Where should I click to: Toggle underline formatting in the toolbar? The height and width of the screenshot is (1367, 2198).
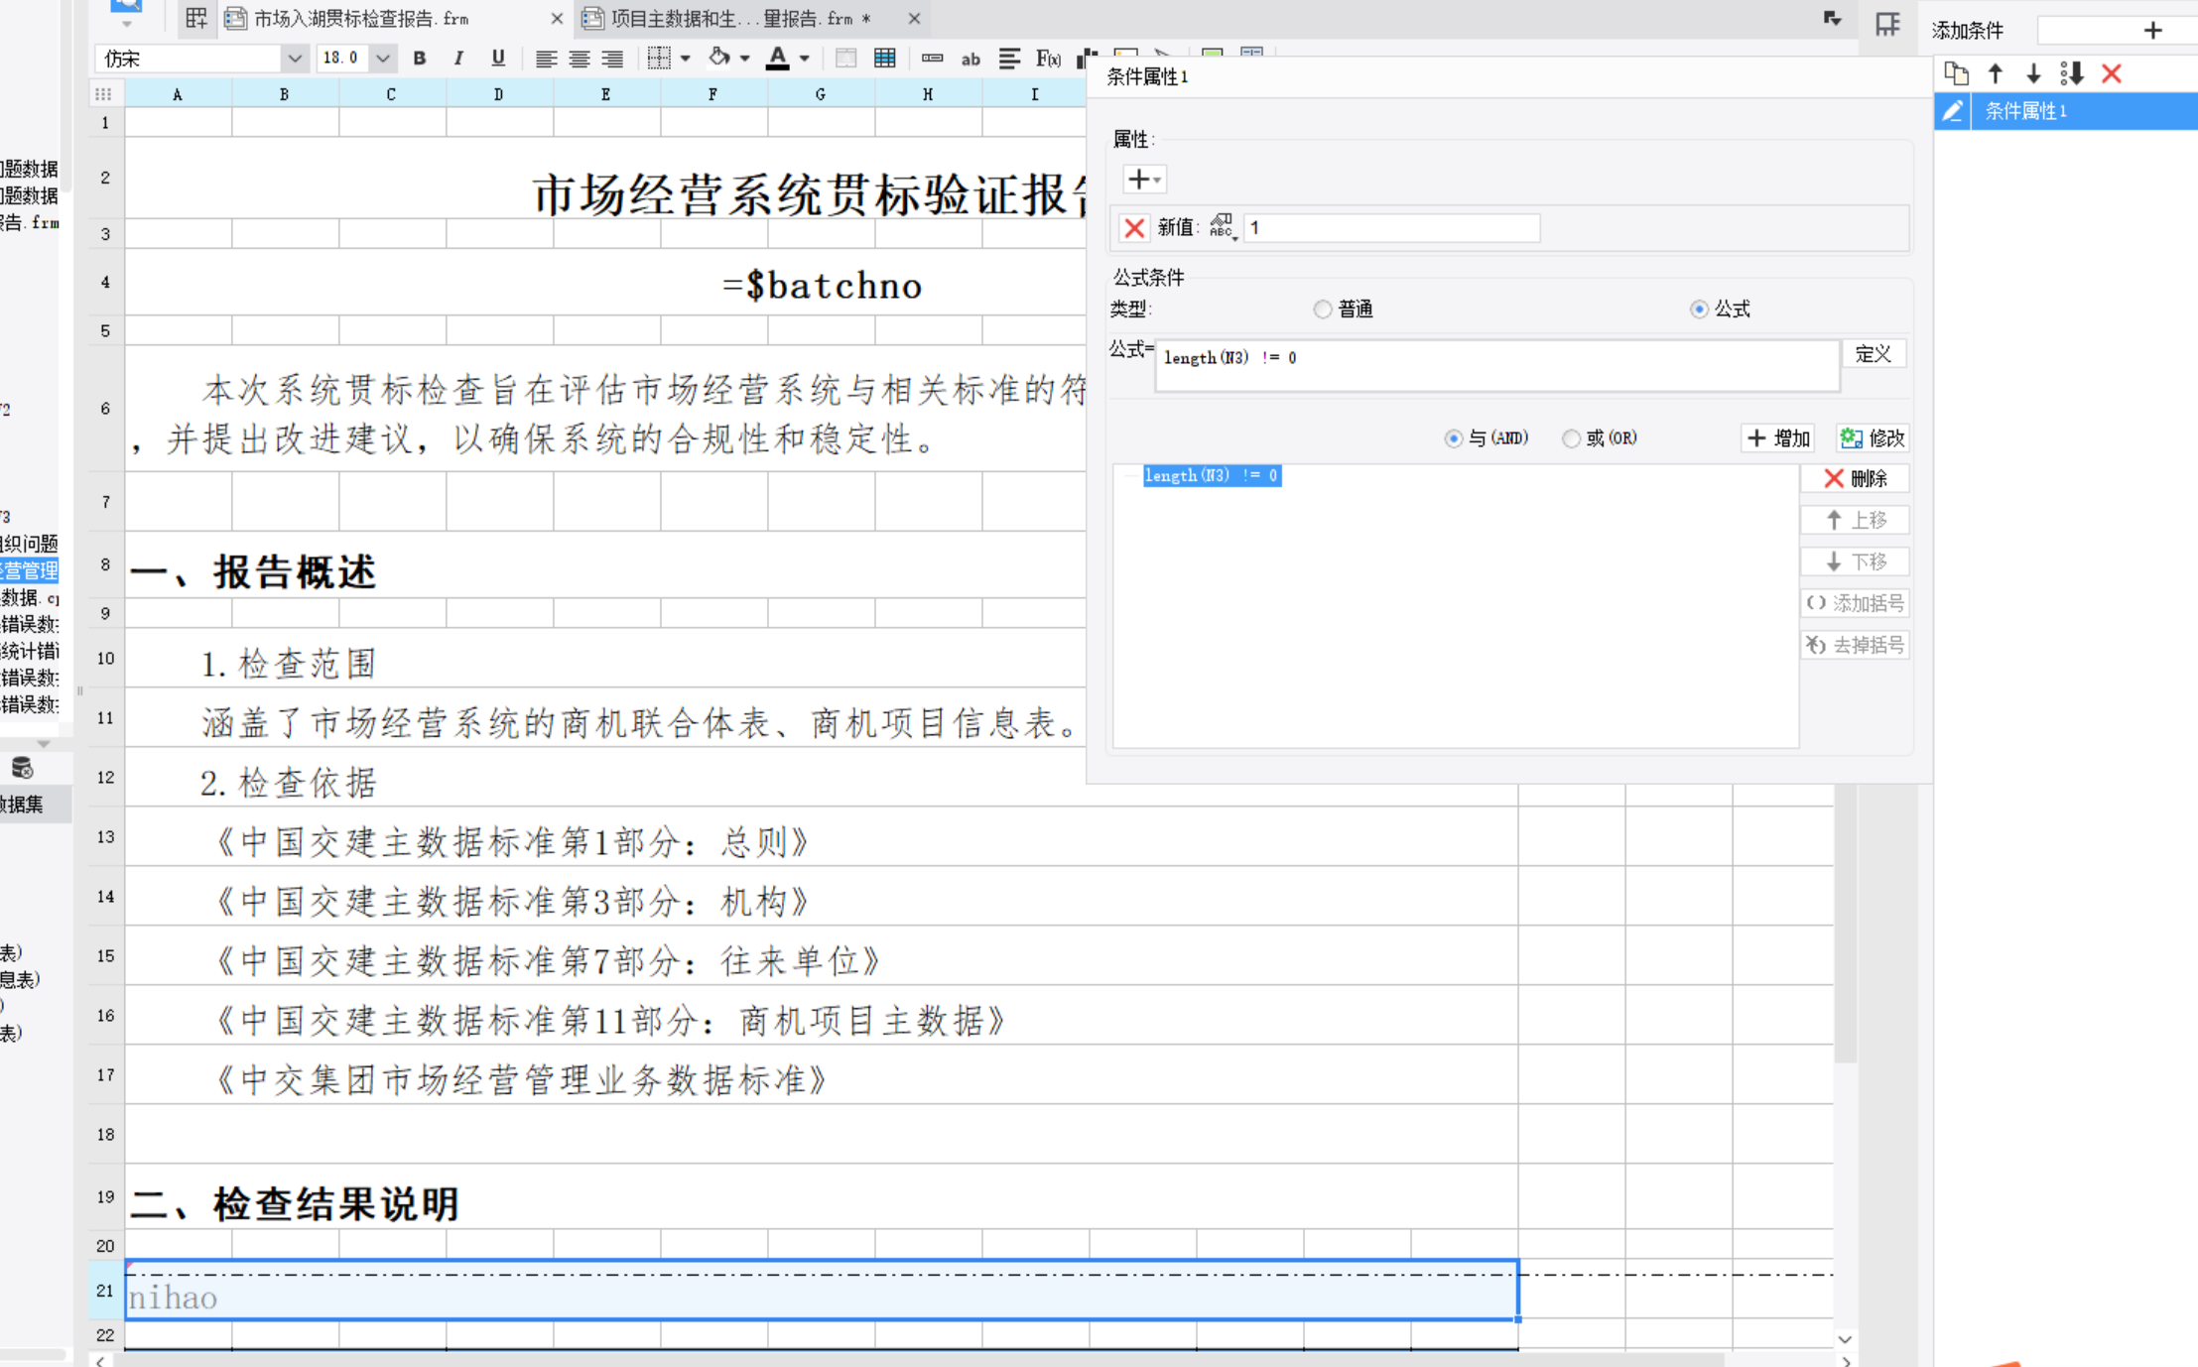(498, 59)
